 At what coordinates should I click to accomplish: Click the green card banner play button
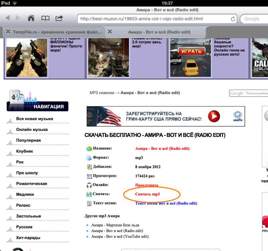tap(214, 116)
